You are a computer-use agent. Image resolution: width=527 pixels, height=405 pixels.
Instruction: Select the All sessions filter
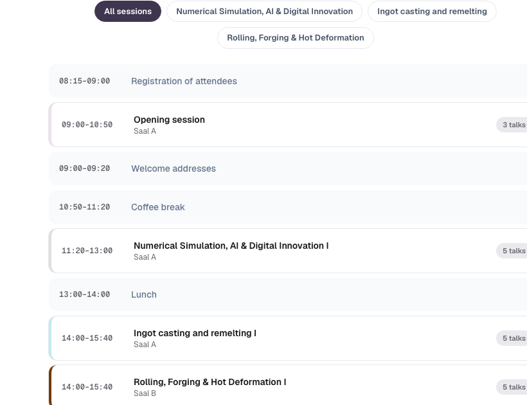[128, 12]
